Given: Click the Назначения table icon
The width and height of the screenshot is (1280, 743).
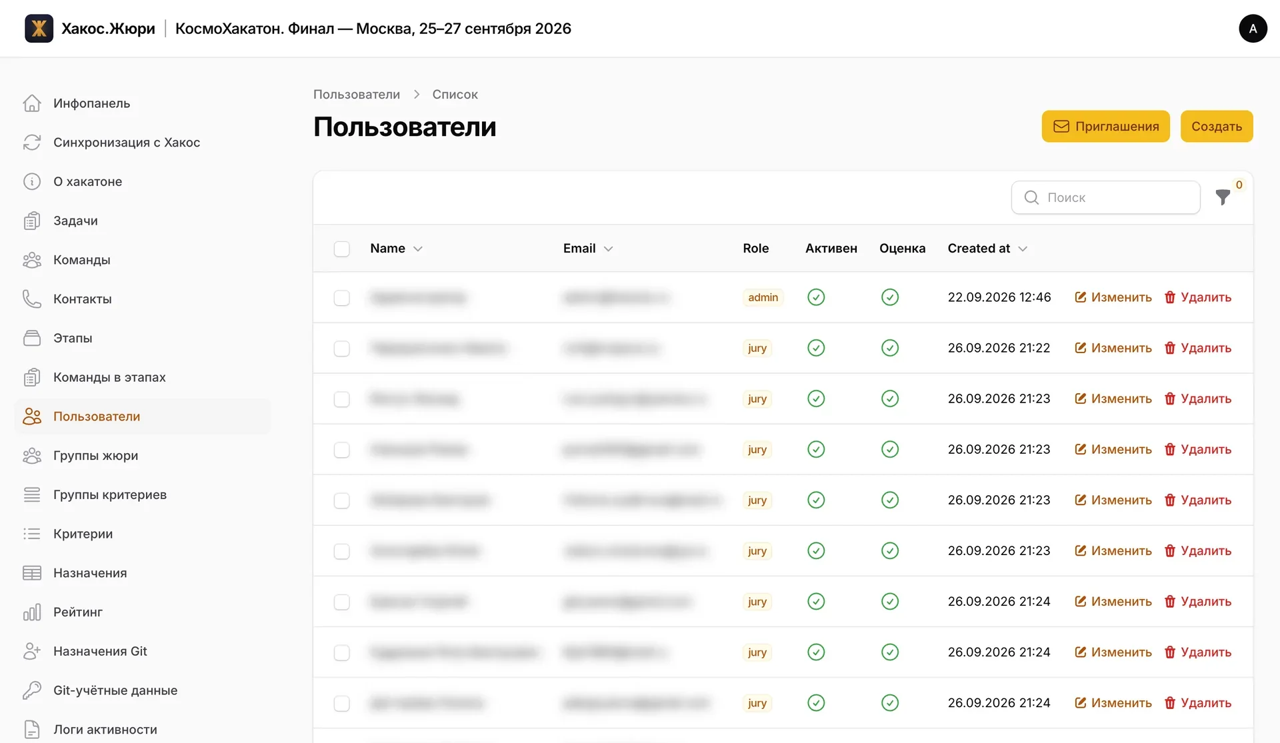Looking at the screenshot, I should point(32,573).
